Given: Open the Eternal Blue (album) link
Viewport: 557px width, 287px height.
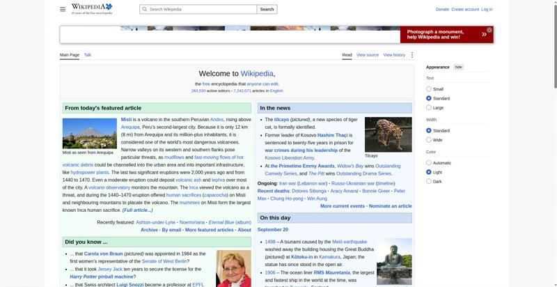Looking at the screenshot, I should coord(230,222).
